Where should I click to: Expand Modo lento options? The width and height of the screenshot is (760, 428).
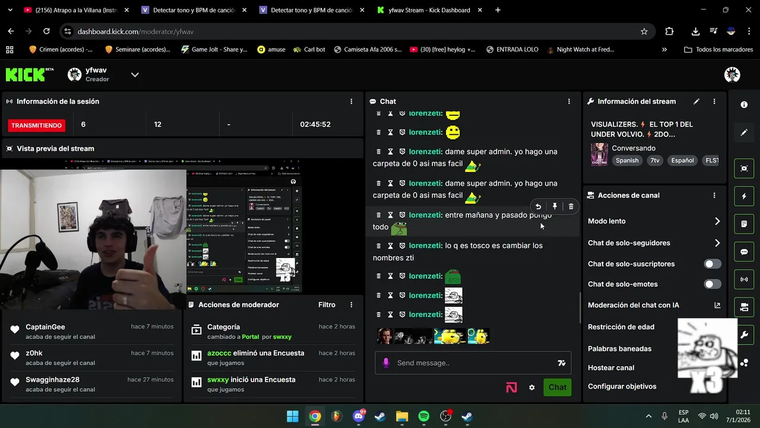click(x=717, y=221)
